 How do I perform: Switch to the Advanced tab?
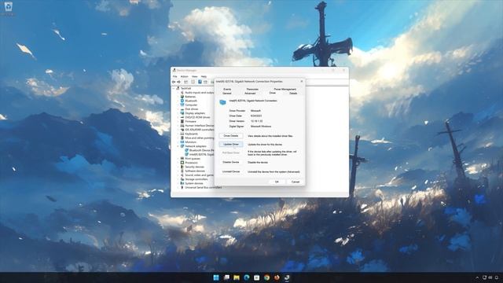click(250, 94)
